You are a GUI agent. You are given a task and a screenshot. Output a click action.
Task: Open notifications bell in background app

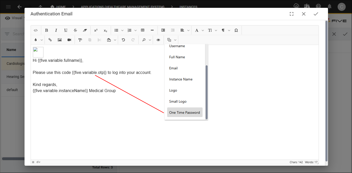click(x=329, y=6)
